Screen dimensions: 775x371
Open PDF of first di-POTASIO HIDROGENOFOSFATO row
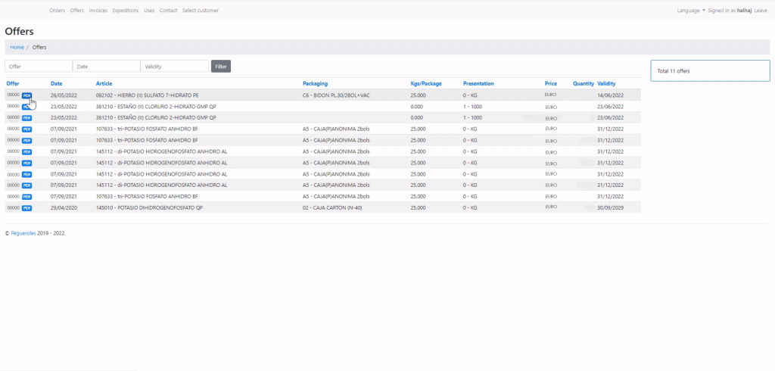click(26, 151)
